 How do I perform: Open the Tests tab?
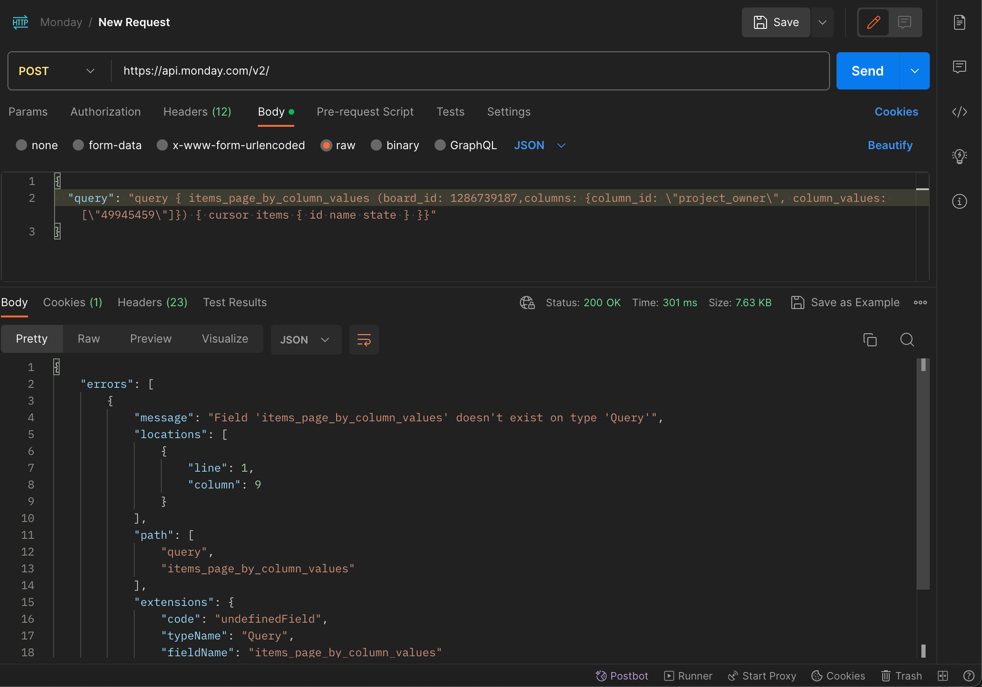tap(450, 112)
